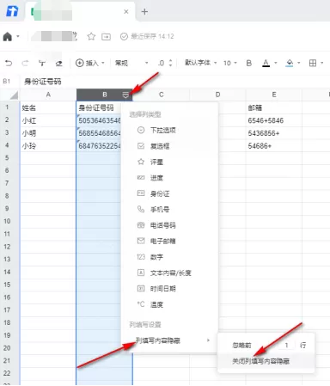Select column C header
The image size is (330, 386).
(161, 95)
